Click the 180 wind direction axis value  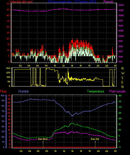coord(8,77)
